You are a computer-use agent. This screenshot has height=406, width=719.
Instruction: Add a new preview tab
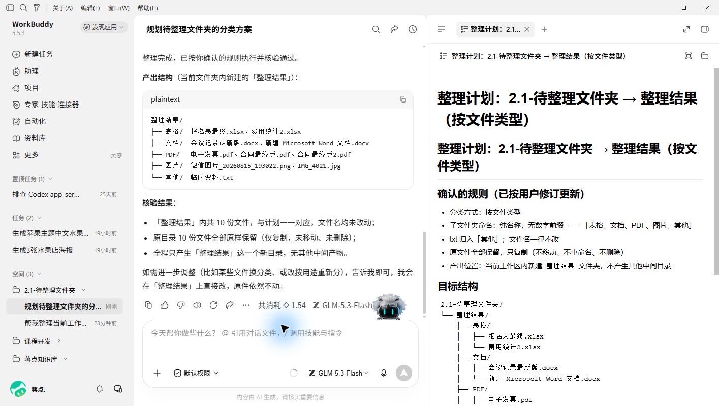(544, 29)
